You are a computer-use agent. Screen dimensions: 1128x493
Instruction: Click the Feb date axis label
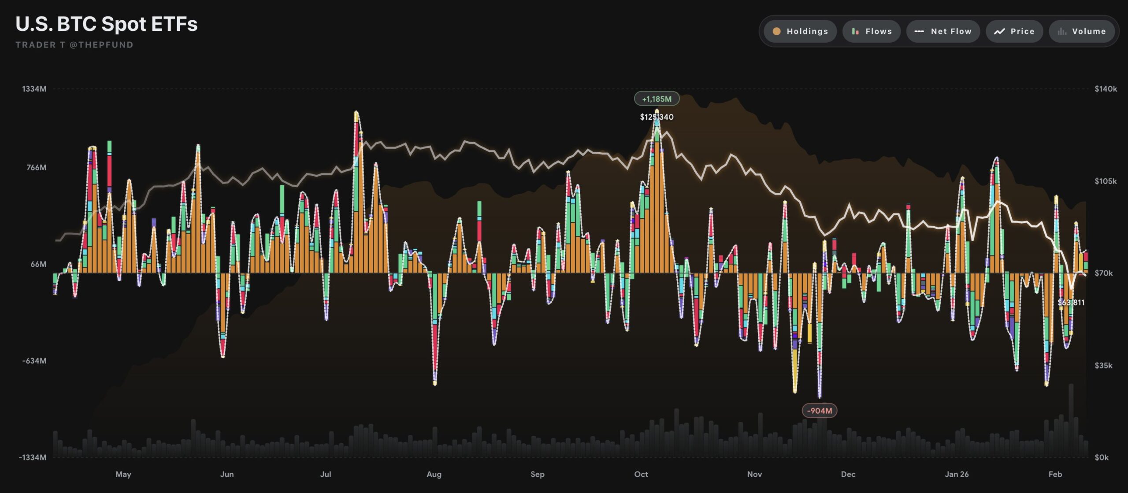click(x=1055, y=474)
